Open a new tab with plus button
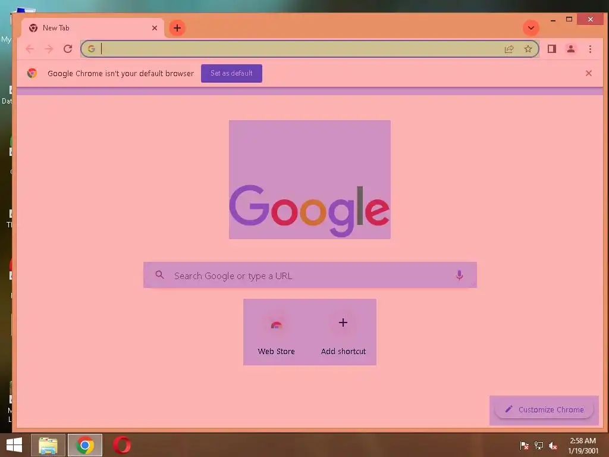The image size is (609, 457). (x=177, y=28)
